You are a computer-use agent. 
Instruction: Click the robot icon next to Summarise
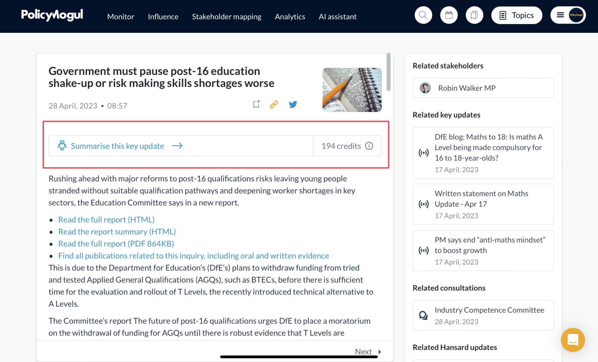tap(62, 145)
